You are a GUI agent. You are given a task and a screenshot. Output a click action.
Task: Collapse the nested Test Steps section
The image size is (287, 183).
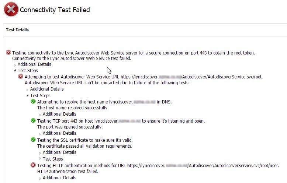pyautogui.click(x=28, y=96)
